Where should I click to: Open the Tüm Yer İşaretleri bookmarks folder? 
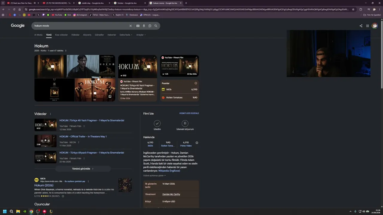click(x=372, y=15)
